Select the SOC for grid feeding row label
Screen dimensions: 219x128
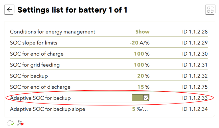coord(35,65)
